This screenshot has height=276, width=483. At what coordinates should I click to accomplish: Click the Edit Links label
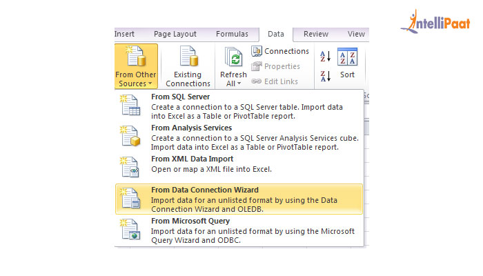281,81
